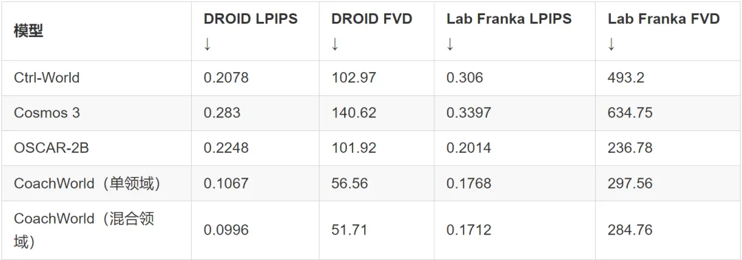Select the 284.76 value in last row
Image resolution: width=742 pixels, height=260 pixels.
click(630, 230)
